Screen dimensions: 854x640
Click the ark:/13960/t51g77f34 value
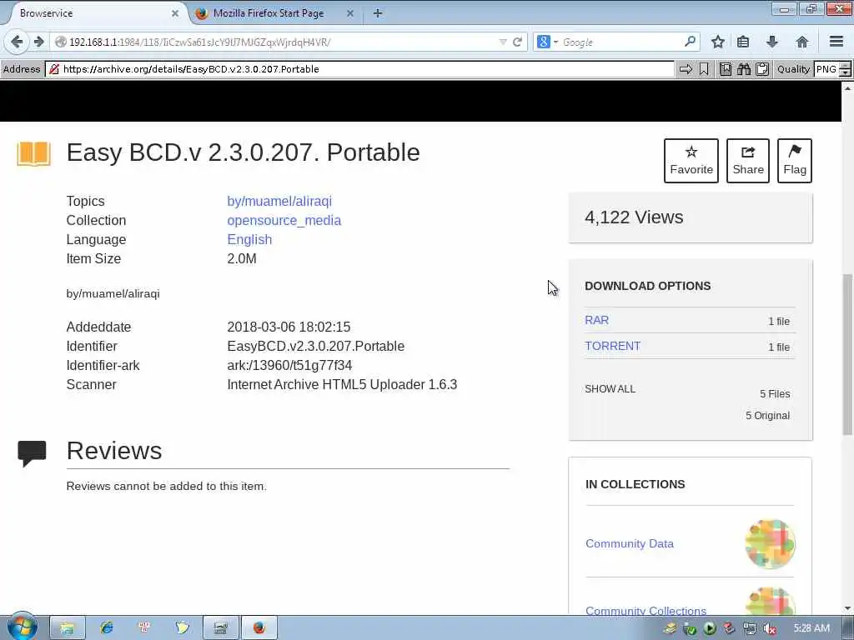point(289,365)
